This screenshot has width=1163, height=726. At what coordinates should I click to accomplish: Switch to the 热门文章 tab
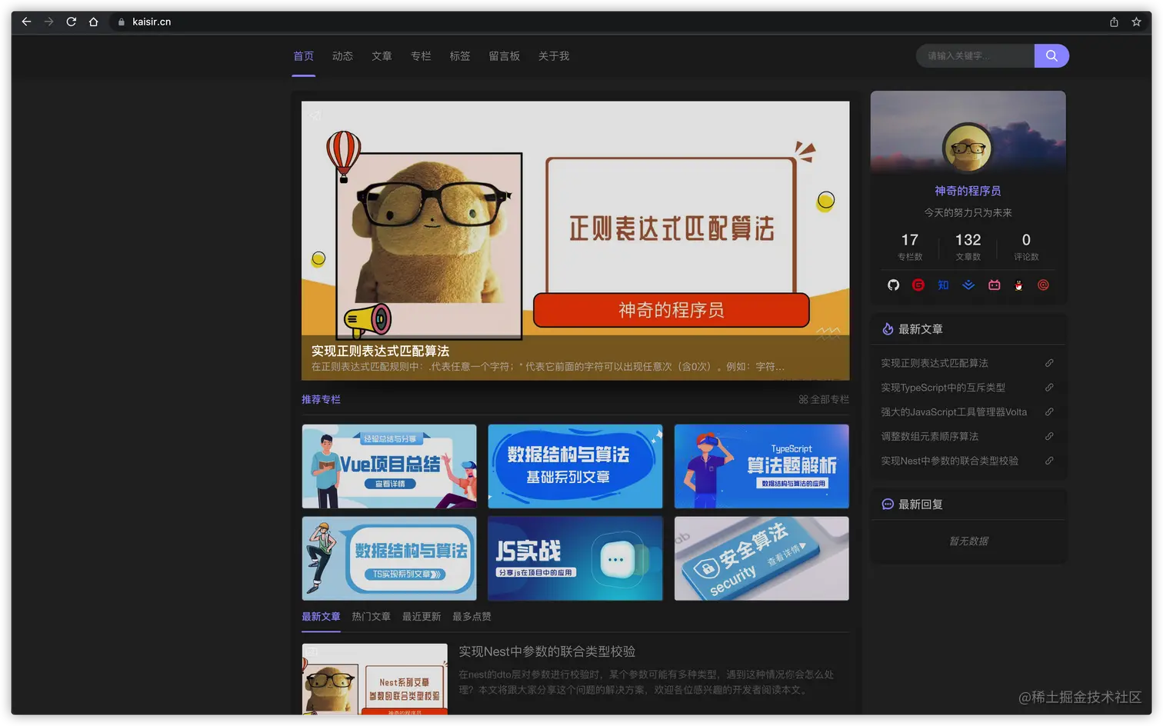372,617
